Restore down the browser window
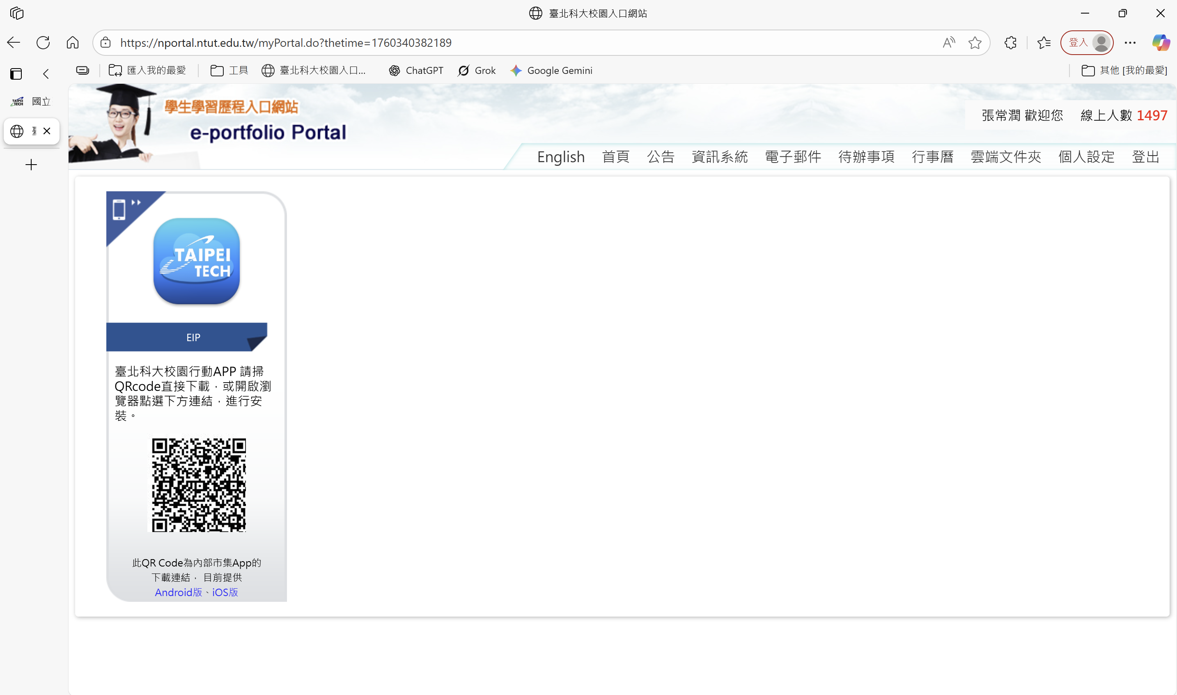Screen dimensions: 1177x695 1122,13
